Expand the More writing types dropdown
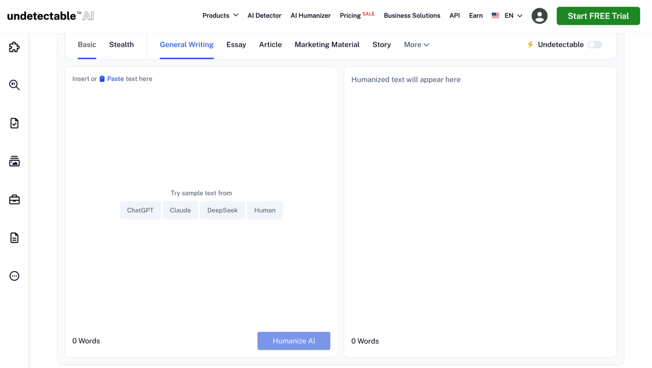 coord(417,45)
